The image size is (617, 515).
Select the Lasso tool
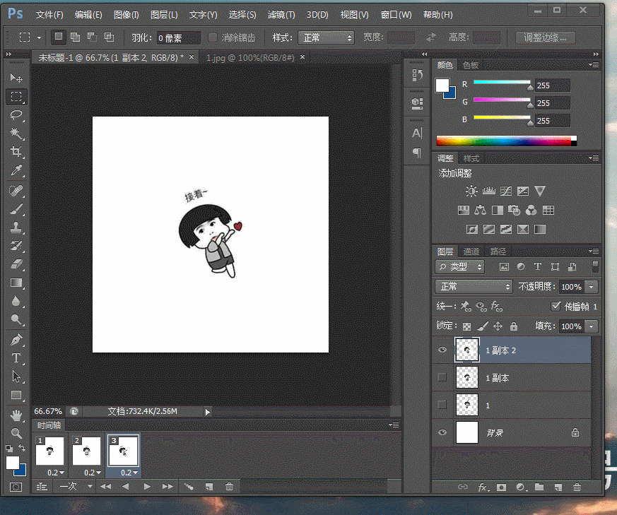16,115
